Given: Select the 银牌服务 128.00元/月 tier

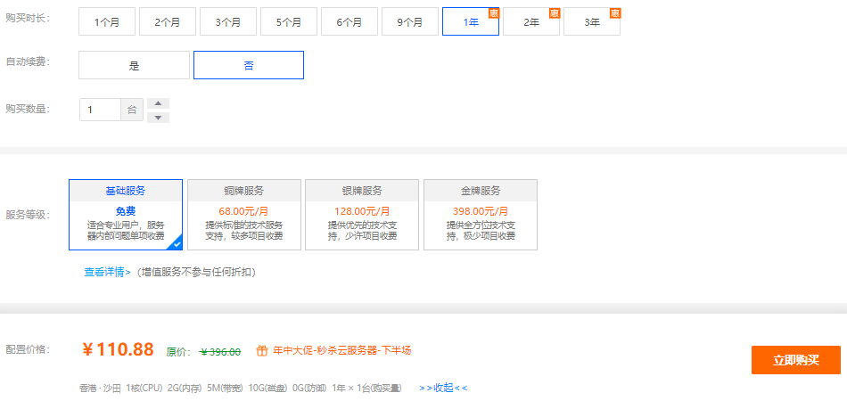Looking at the screenshot, I should point(362,215).
